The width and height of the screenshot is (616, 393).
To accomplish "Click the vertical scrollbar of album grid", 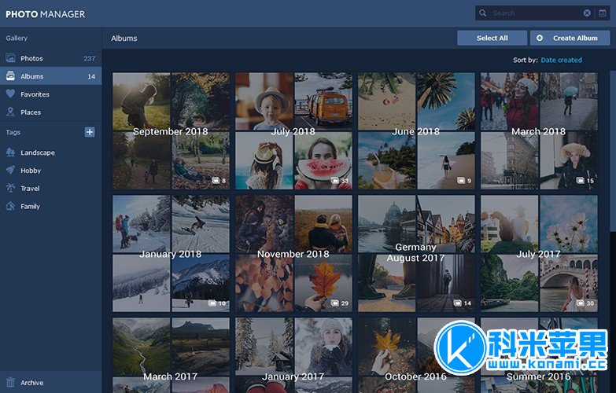I will point(612,157).
